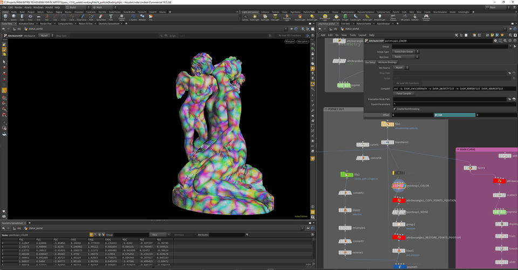Toggle the viewport lock icon in display sidebar
518x270 pixels.
(312, 53)
